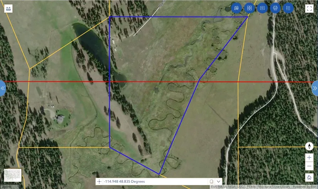Open the parcel search widget
The image size is (318, 189).
(x=237, y=8)
